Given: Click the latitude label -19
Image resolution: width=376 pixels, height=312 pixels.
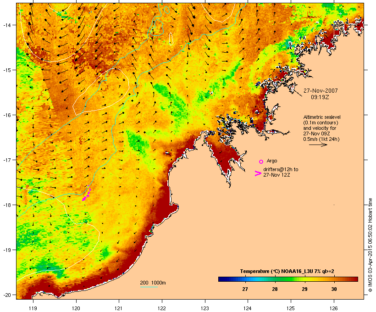Looking at the screenshot, I should 6,250.
